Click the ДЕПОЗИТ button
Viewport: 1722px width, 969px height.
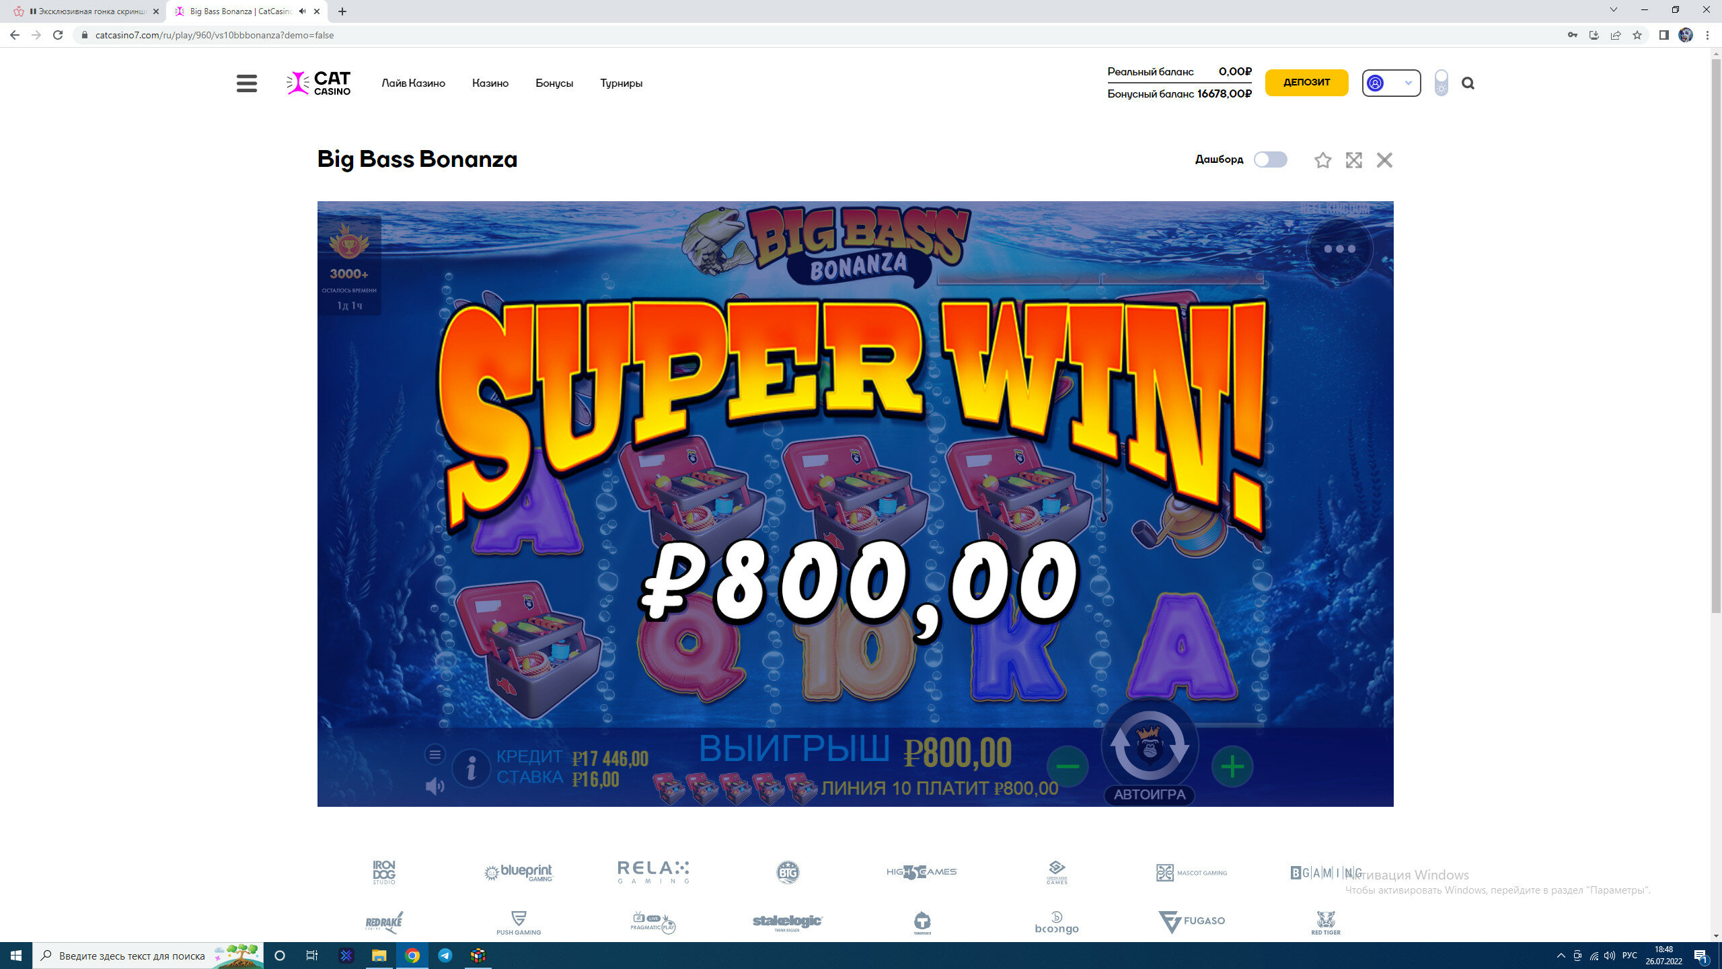tap(1306, 83)
